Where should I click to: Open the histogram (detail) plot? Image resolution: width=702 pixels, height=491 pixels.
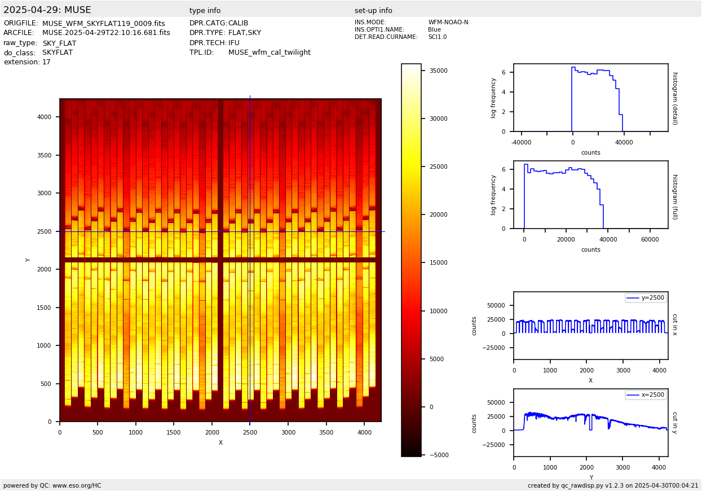590,98
